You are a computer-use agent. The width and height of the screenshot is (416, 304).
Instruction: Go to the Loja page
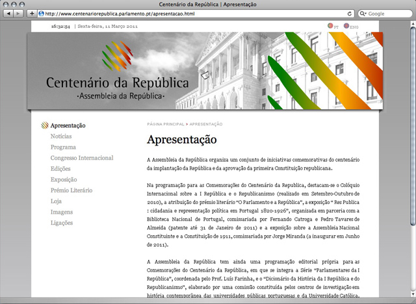[56, 201]
